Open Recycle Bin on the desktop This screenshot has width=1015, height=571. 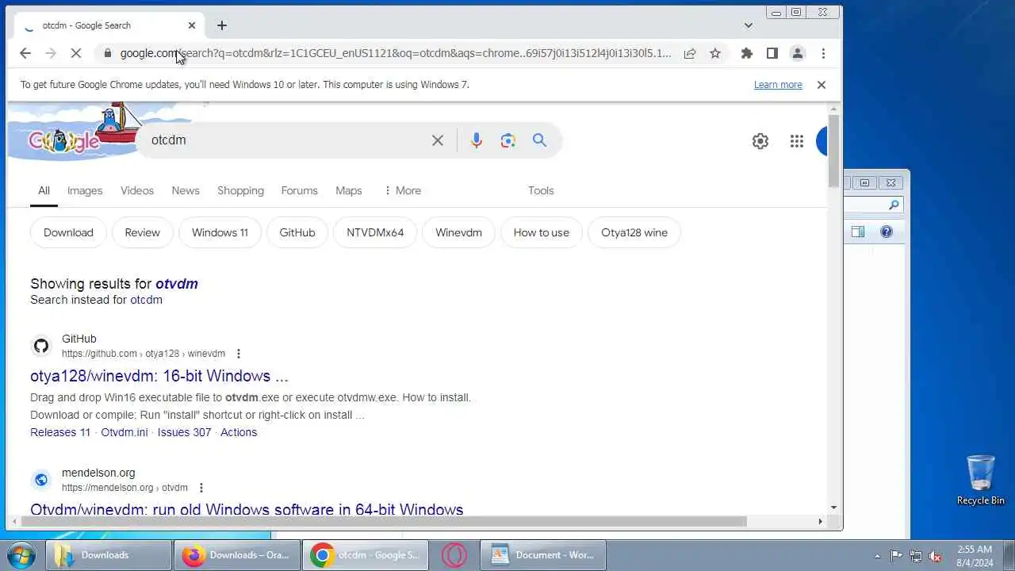(981, 480)
